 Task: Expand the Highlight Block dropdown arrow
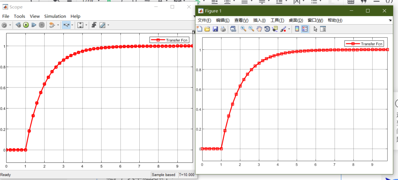58,25
